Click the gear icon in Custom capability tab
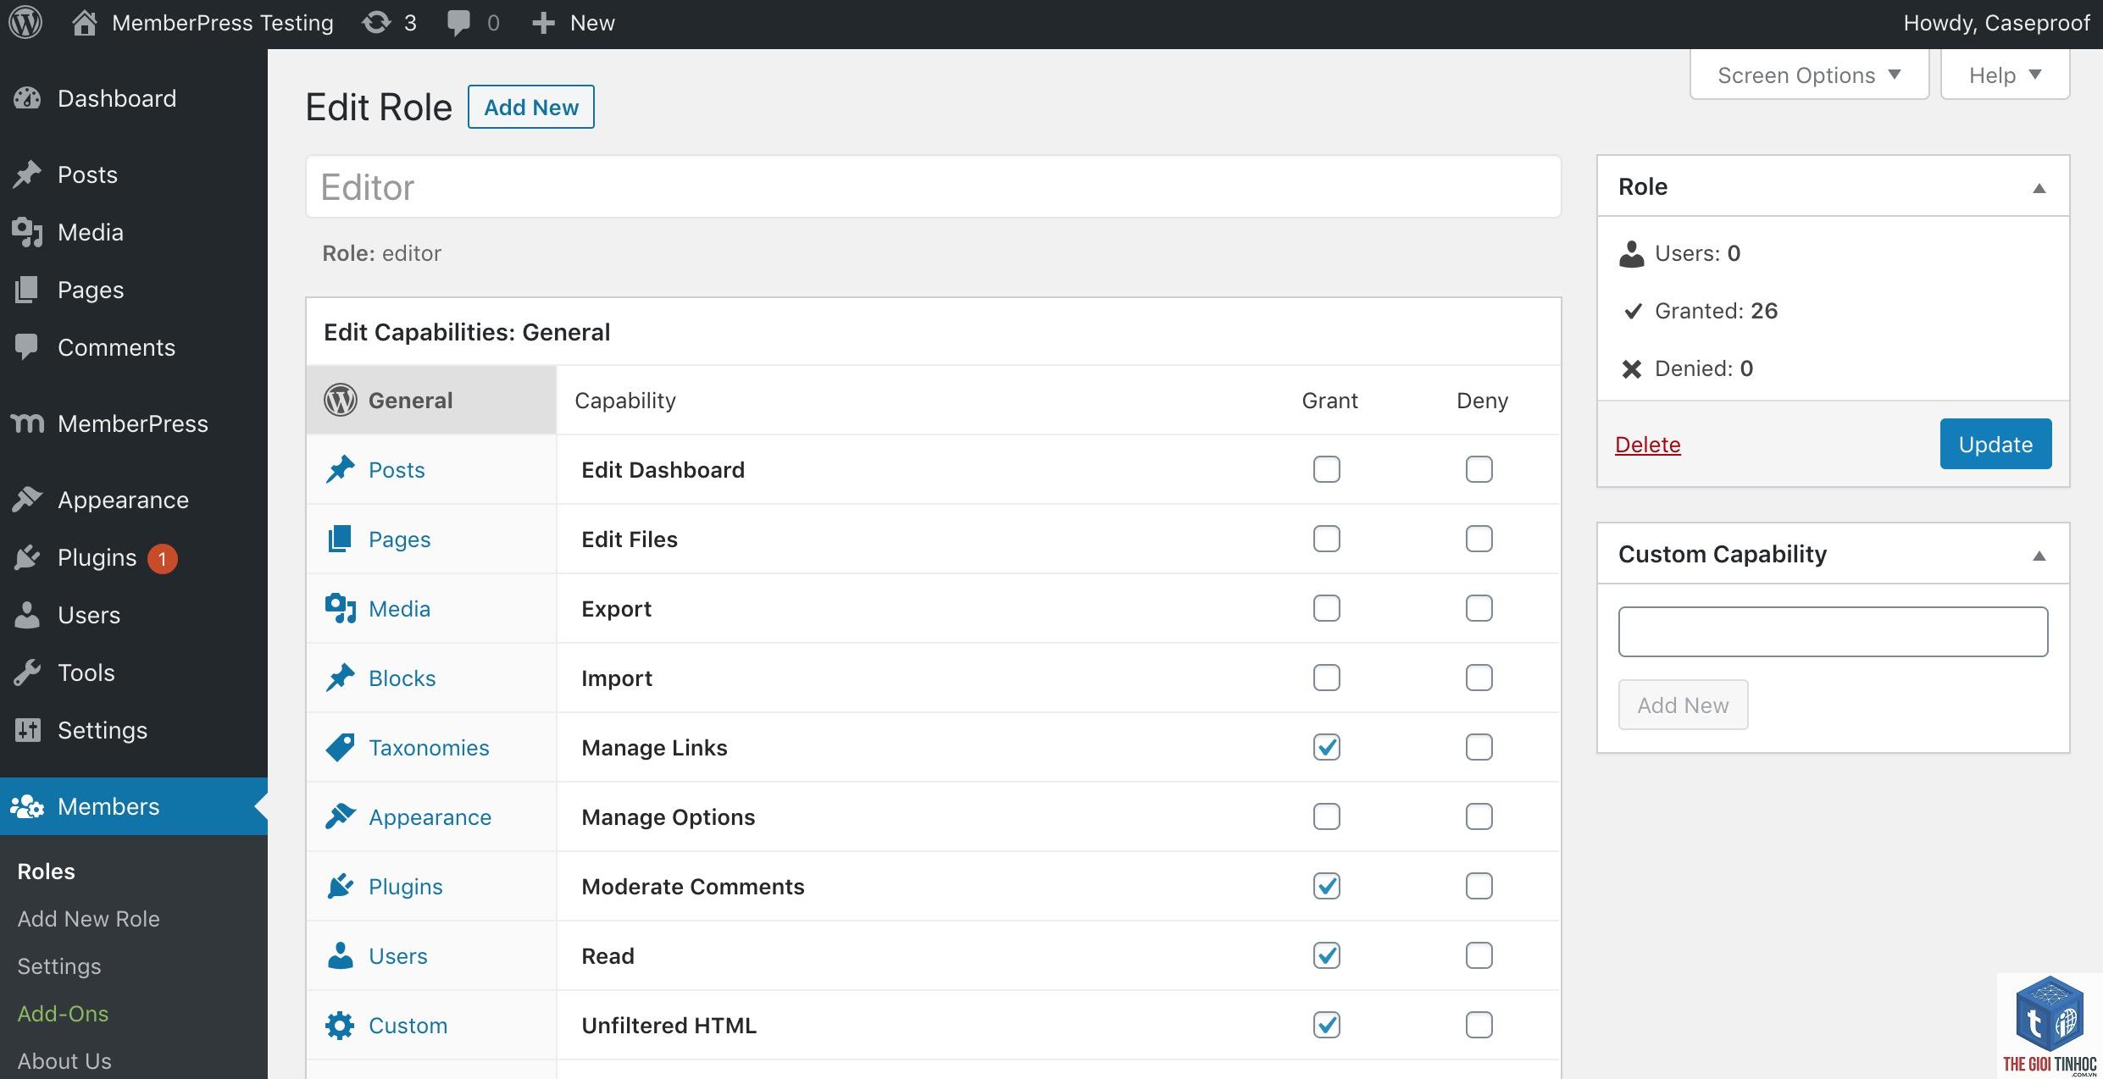The image size is (2103, 1079). [341, 1025]
